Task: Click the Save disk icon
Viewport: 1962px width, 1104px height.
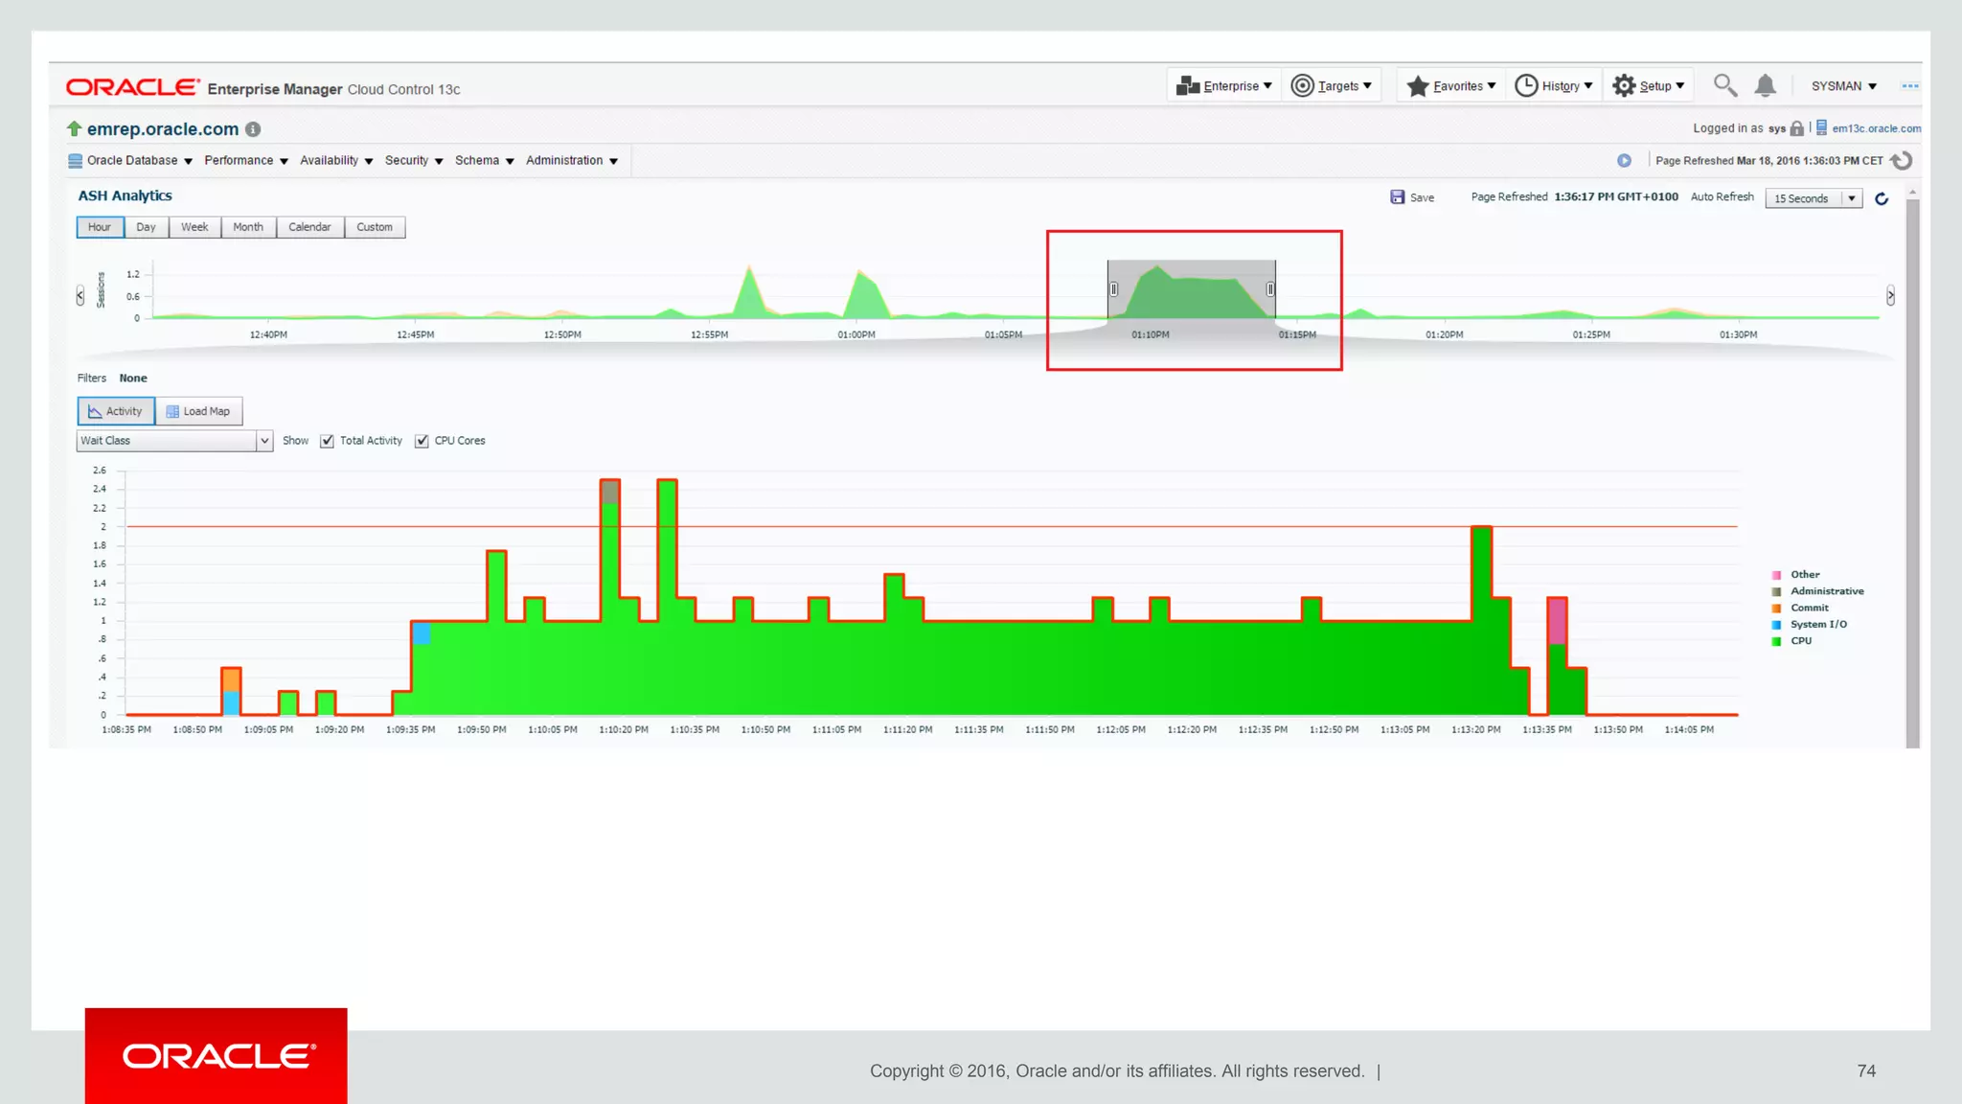Action: click(1397, 197)
